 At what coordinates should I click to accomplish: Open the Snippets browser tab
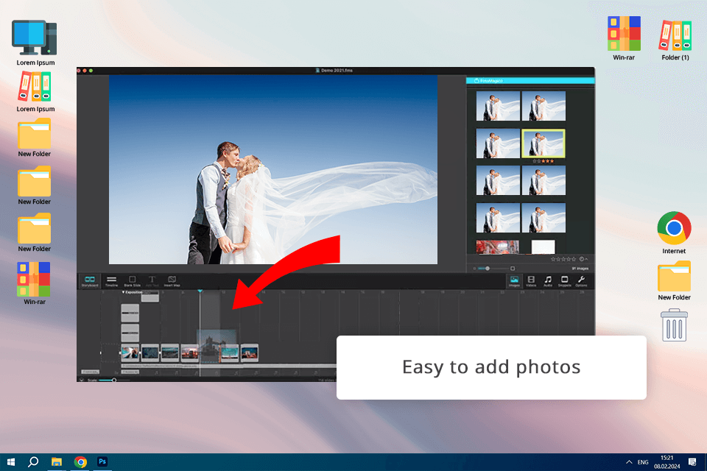point(564,281)
